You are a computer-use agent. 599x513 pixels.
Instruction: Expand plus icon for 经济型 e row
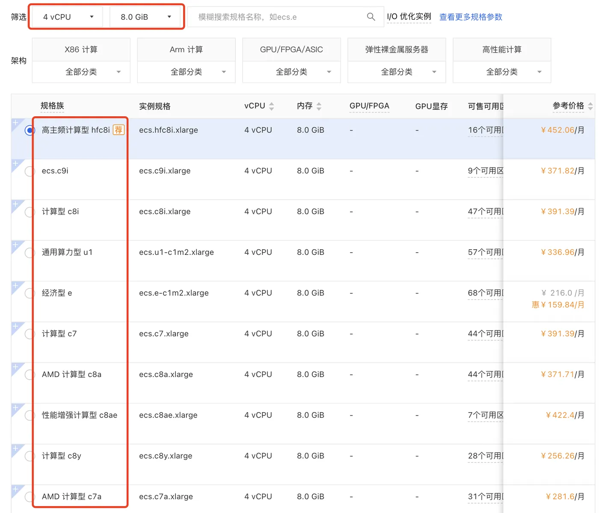(15, 285)
